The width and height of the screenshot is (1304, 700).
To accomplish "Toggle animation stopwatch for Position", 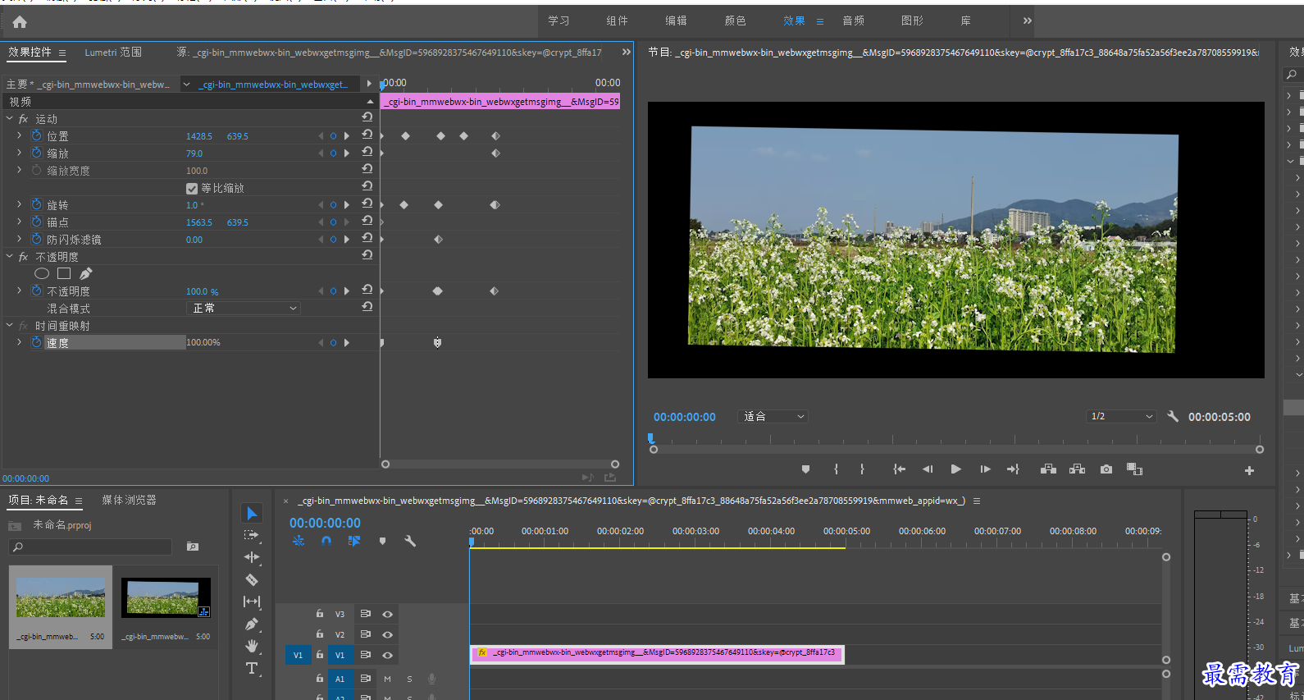I will tap(36, 135).
